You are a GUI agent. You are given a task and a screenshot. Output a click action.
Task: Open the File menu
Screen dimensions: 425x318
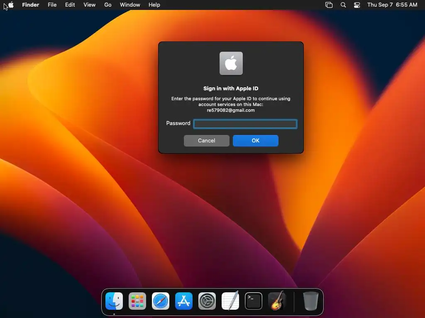coord(52,5)
